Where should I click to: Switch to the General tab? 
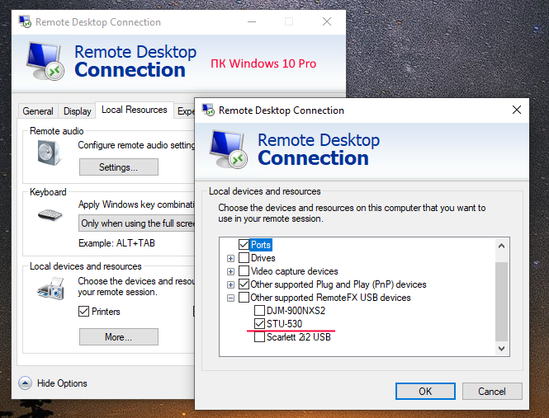38,111
